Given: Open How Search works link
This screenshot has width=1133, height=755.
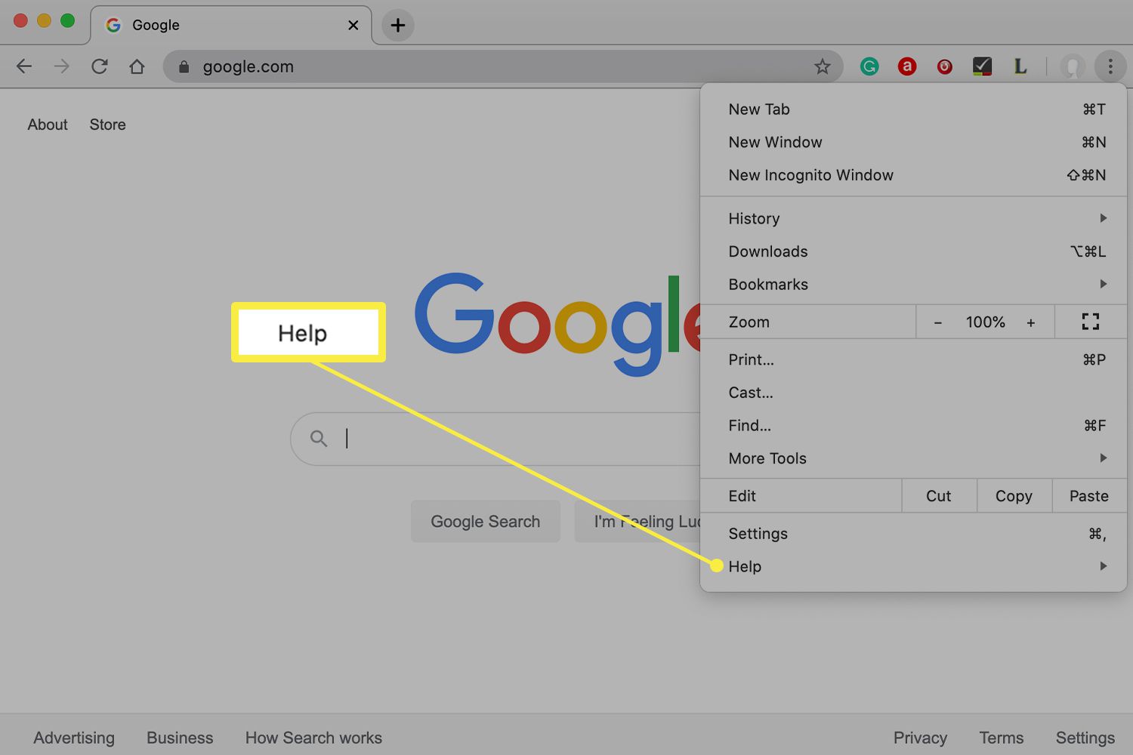Looking at the screenshot, I should tap(313, 738).
